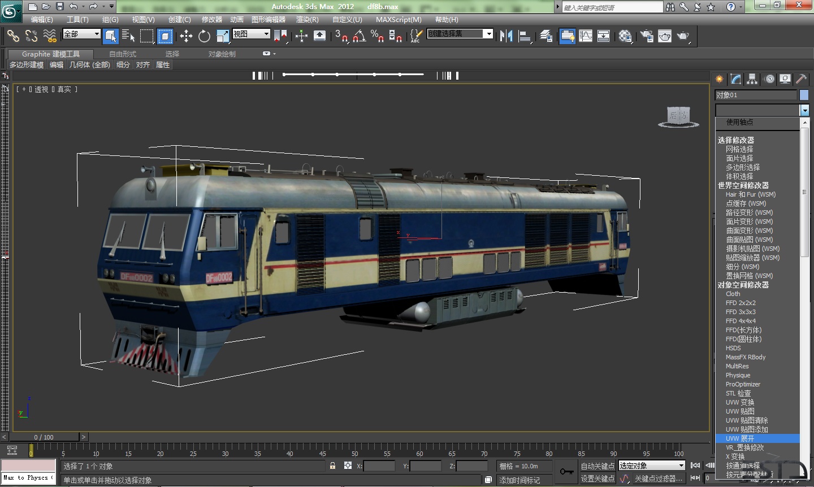Image resolution: width=814 pixels, height=487 pixels.
Task: Toggle the Graphite Modeling Tools ribbon icon
Action: (x=567, y=36)
